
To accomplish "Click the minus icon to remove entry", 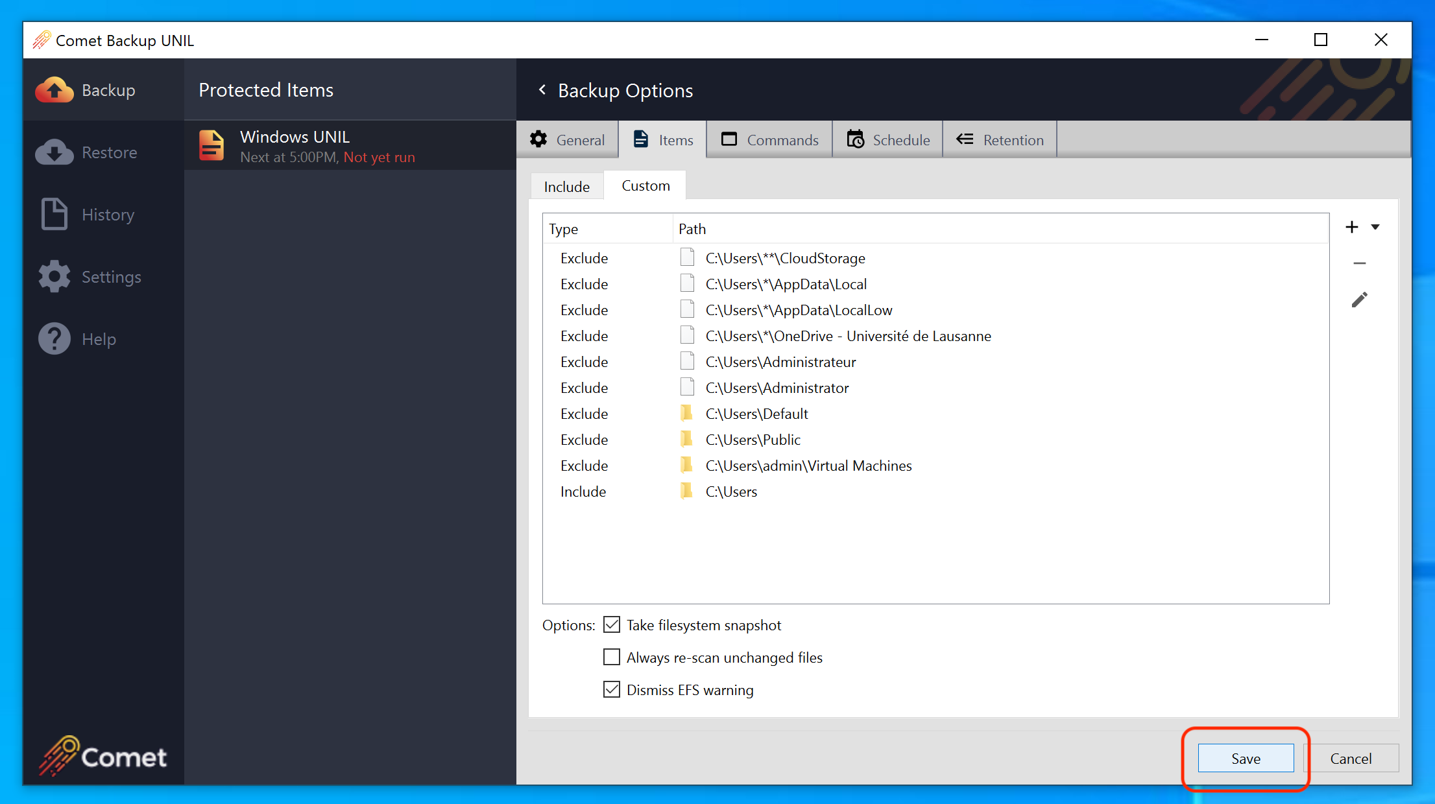I will (x=1360, y=263).
